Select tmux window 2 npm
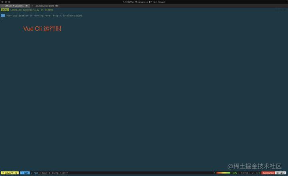The height and width of the screenshot is (176, 288). [x=34, y=173]
